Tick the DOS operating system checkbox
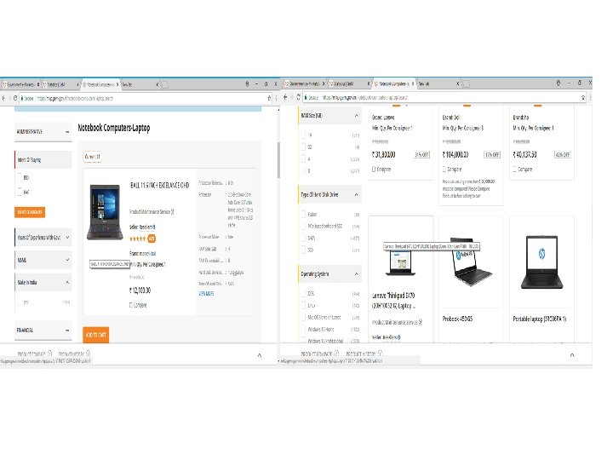Screen dimensions: 613x460 coord(303,293)
